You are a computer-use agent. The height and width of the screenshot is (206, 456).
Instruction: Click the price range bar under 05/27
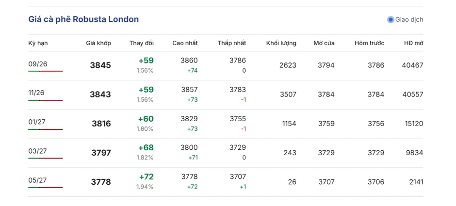(46, 188)
